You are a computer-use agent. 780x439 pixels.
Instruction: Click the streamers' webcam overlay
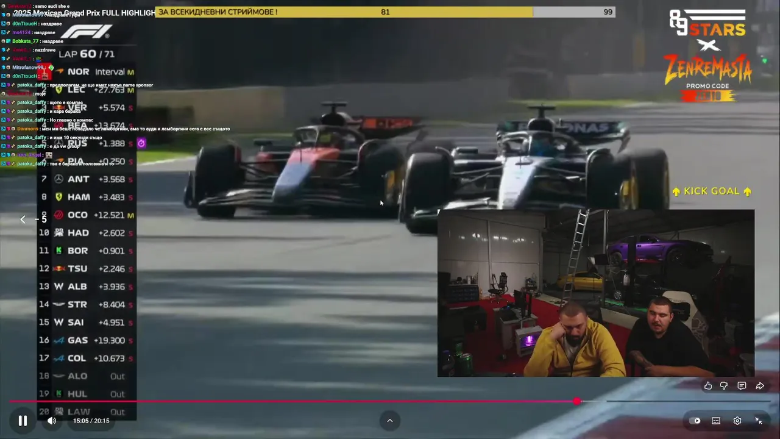coord(596,293)
